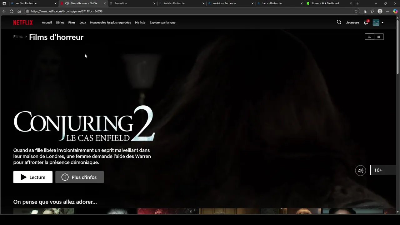Click the address bar URL
This screenshot has width=400, height=225.
coord(67,11)
